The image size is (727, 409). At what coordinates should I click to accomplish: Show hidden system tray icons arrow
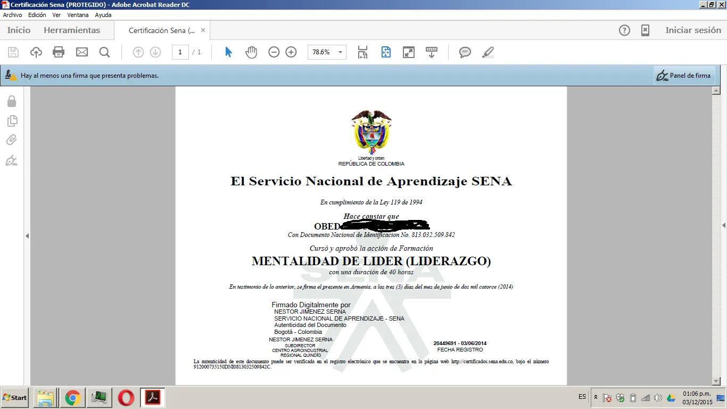pyautogui.click(x=596, y=398)
